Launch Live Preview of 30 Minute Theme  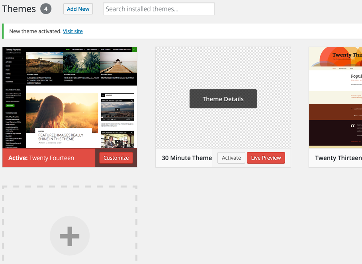(266, 158)
